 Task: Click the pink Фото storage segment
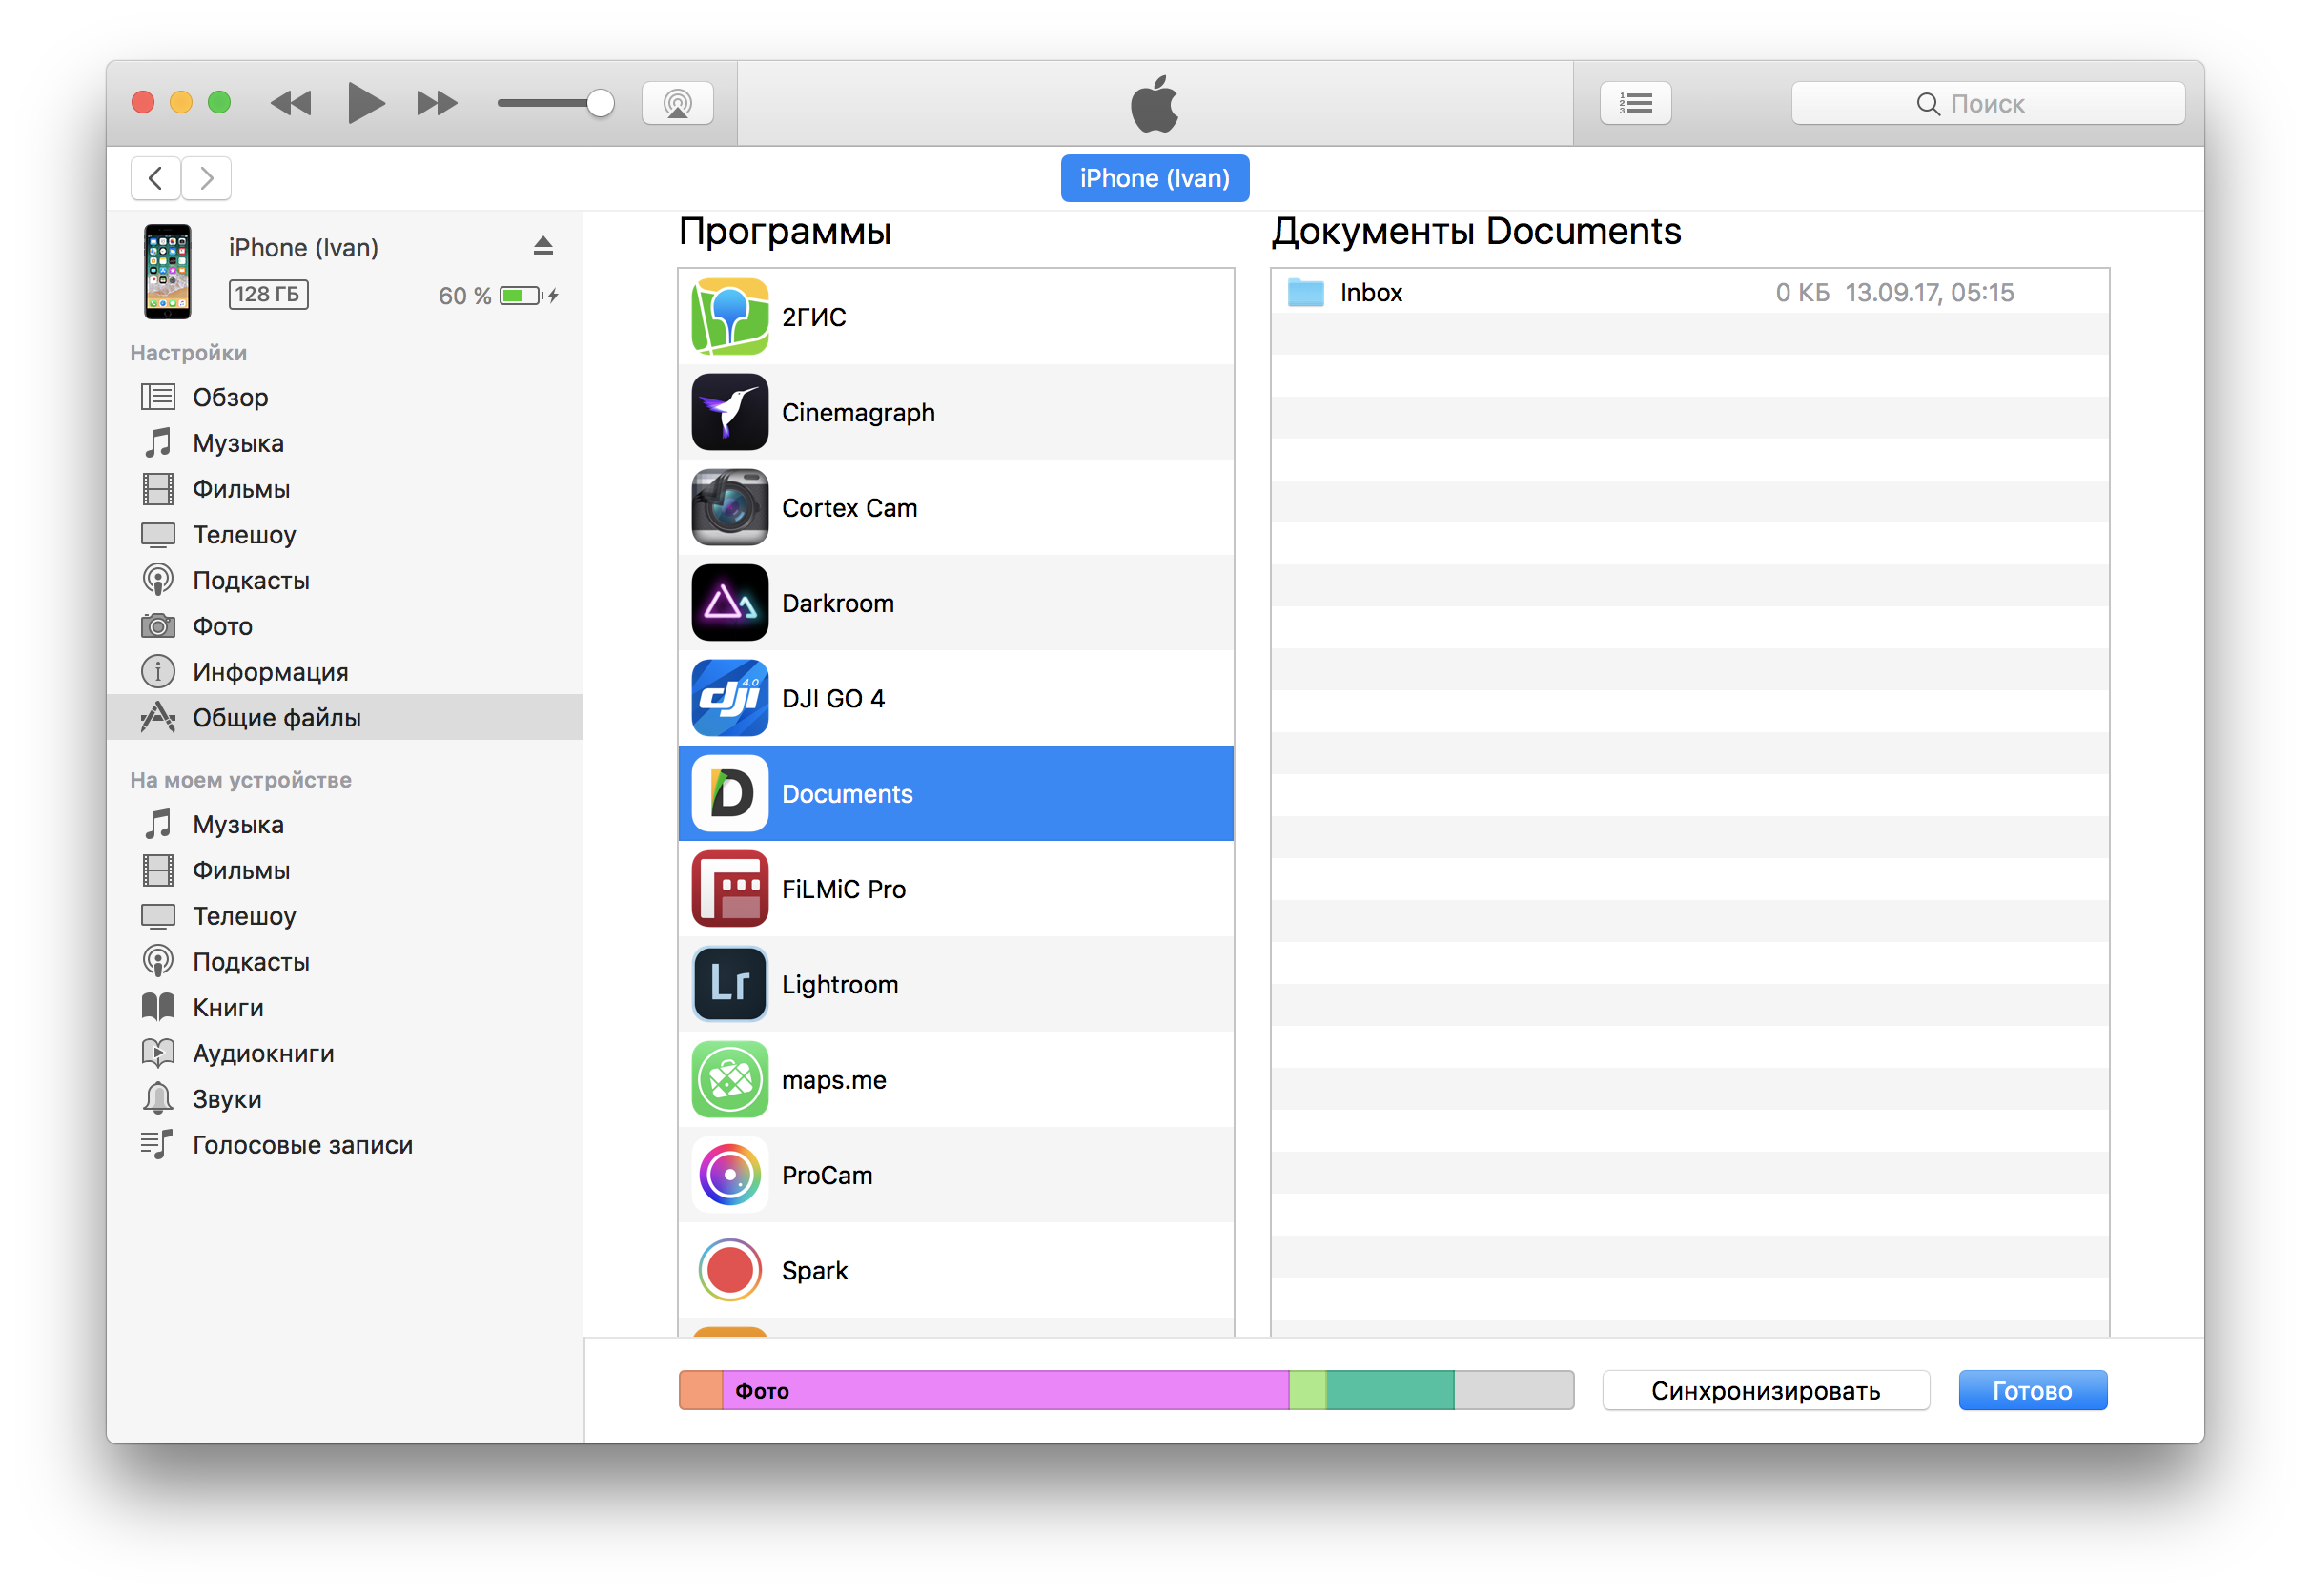(x=1006, y=1391)
